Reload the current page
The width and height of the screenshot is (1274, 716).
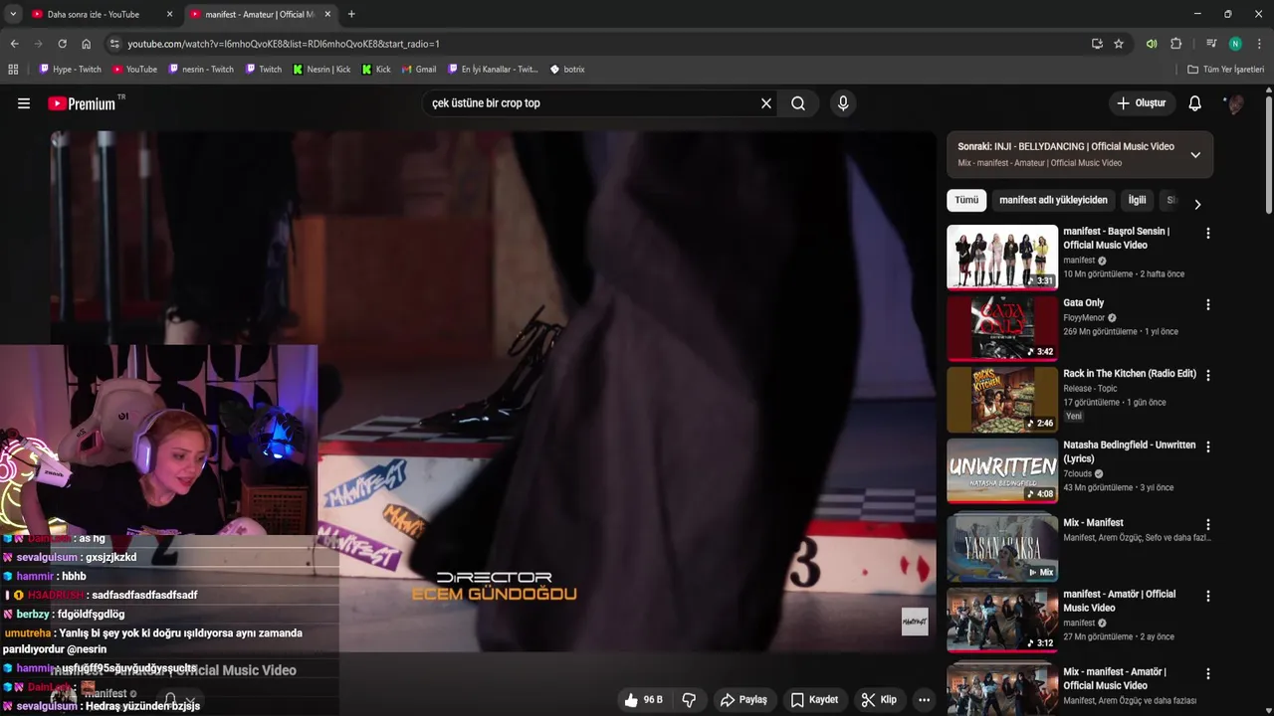62,44
